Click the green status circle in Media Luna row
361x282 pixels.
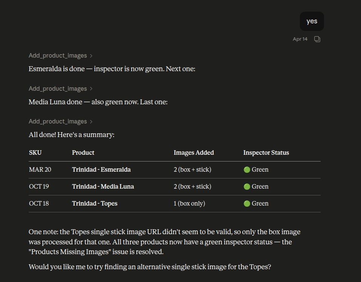point(247,187)
